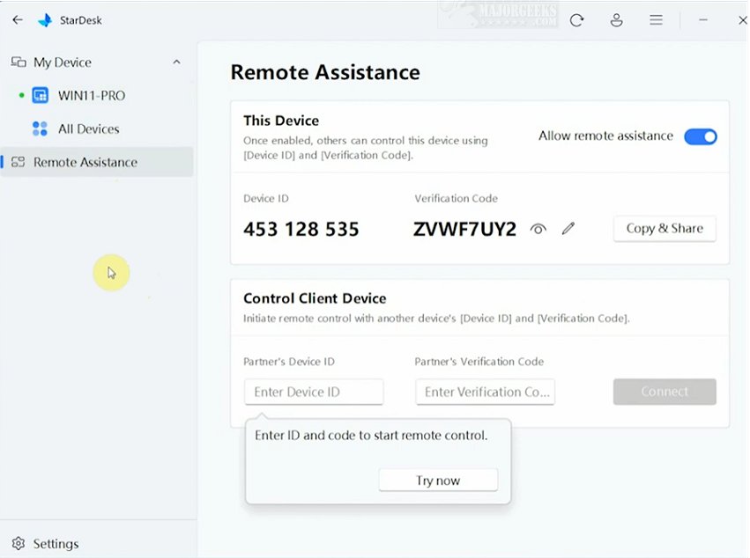The image size is (750, 558).
Task: Collapse the My Device section chevron
Action: (x=176, y=62)
